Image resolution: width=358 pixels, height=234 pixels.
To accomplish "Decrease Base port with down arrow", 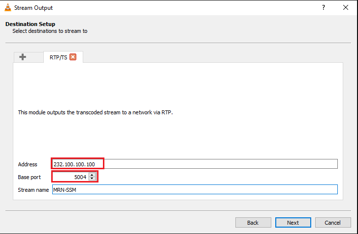I will coord(92,178).
